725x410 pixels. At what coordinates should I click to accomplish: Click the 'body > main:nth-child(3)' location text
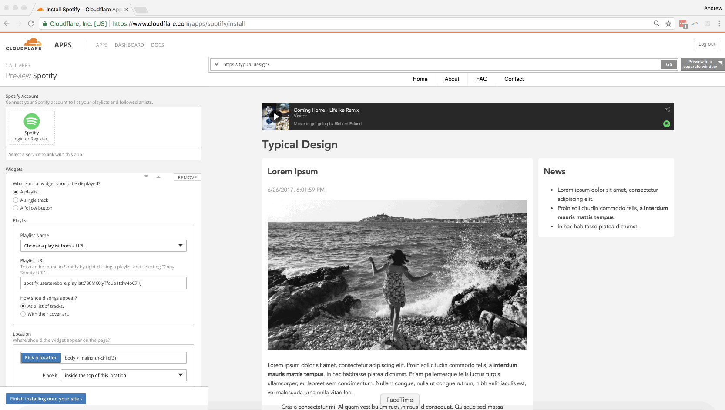[91, 358]
